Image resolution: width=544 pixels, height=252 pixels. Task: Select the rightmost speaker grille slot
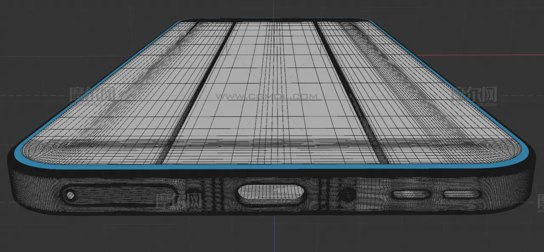pyautogui.click(x=462, y=195)
